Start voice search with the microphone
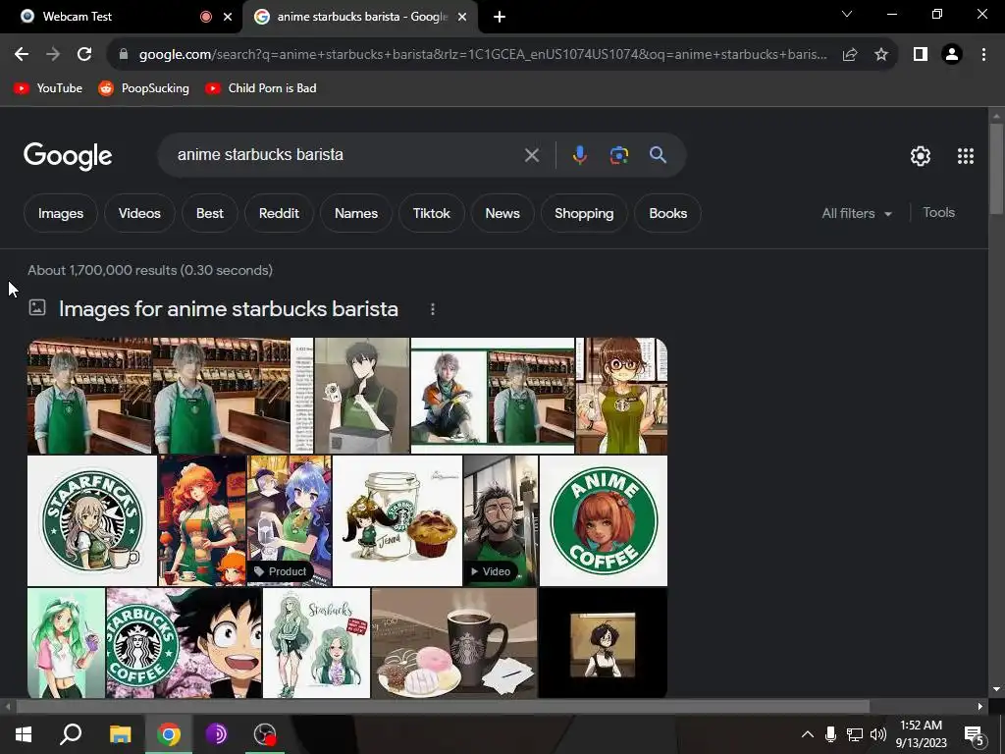Screen dimensions: 1005x754 (x=579, y=155)
